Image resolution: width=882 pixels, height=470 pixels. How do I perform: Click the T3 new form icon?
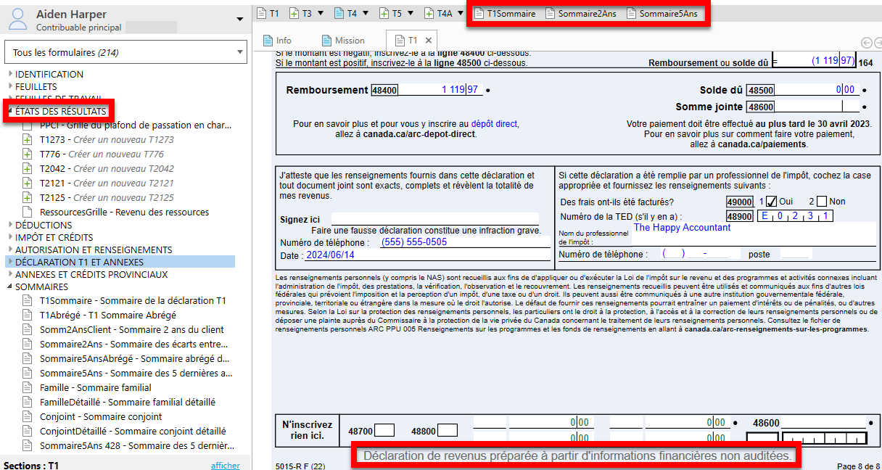click(294, 13)
